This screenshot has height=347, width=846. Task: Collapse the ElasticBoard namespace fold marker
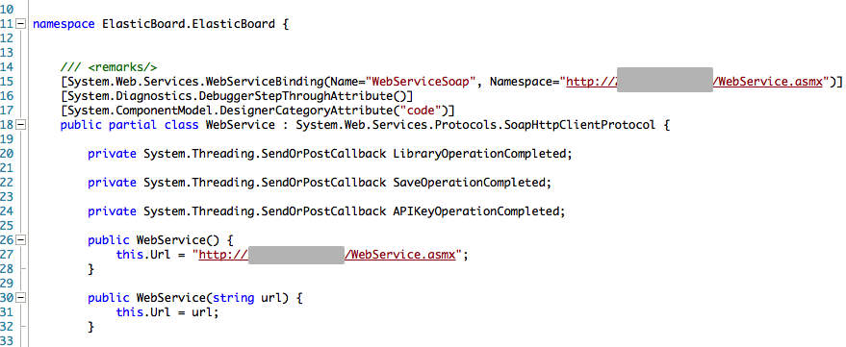click(21, 24)
